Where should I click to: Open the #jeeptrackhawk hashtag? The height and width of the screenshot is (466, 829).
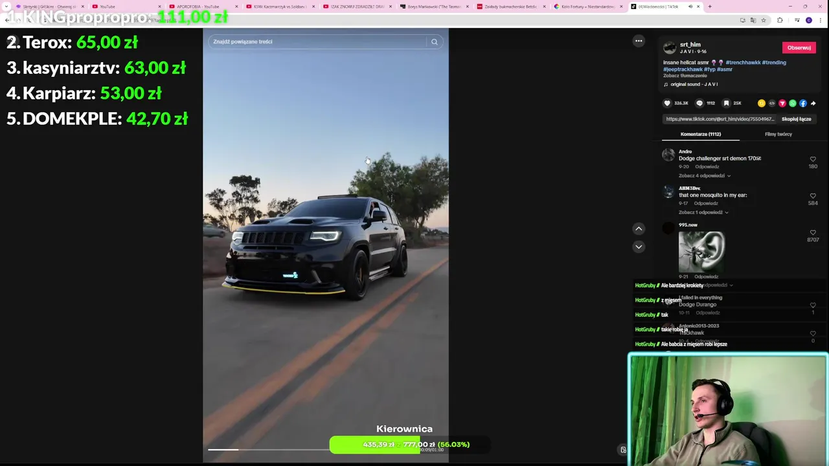click(683, 69)
